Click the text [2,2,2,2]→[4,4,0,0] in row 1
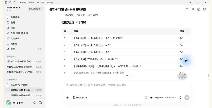 pyautogui.click(x=88, y=38)
